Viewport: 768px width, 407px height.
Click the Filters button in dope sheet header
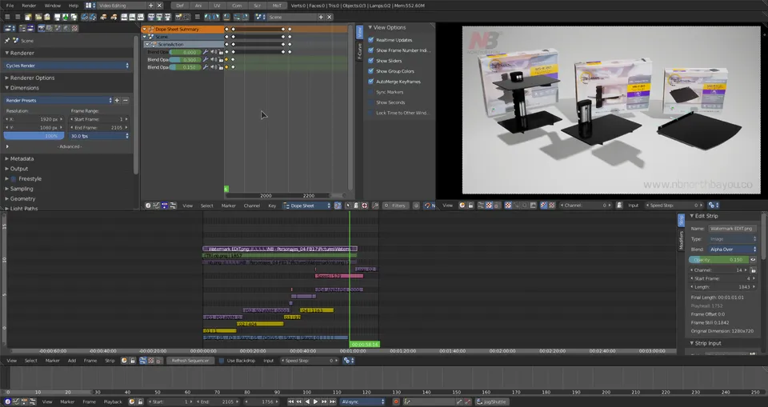coord(394,205)
